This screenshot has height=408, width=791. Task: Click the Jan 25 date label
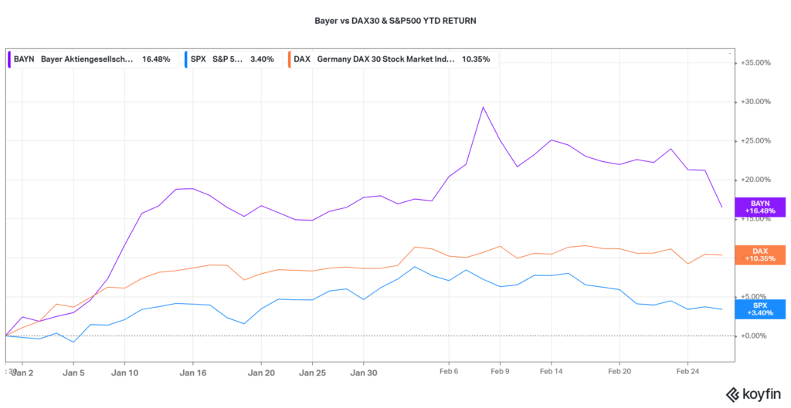coord(312,373)
